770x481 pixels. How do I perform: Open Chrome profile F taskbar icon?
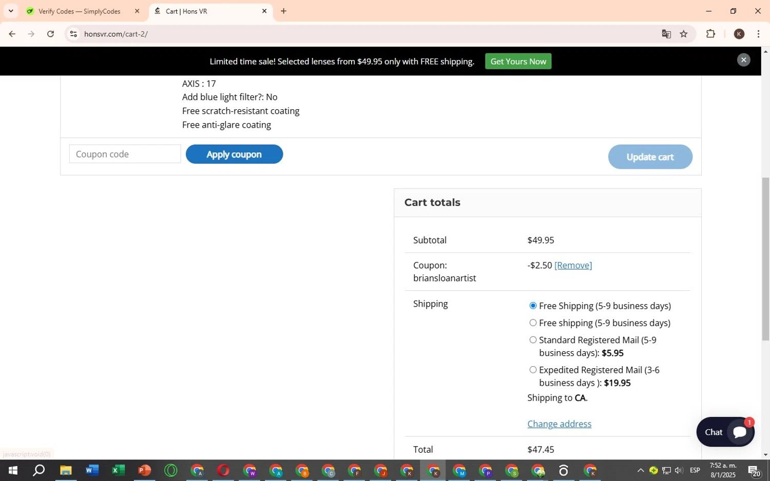pyautogui.click(x=354, y=470)
